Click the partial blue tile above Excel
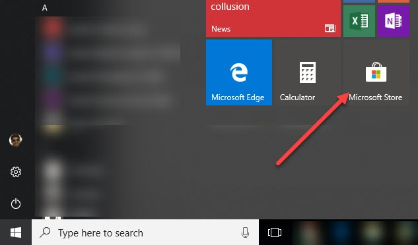This screenshot has width=418, height=245. pos(359,1)
